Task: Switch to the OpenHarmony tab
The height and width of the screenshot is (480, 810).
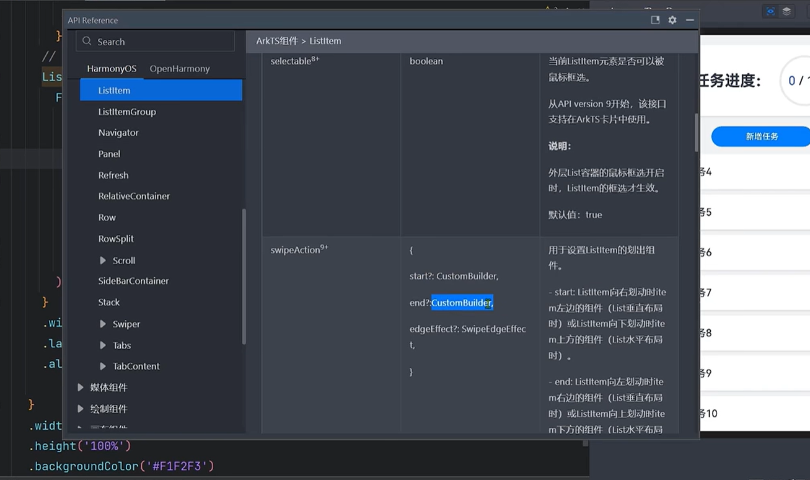Action: [180, 69]
